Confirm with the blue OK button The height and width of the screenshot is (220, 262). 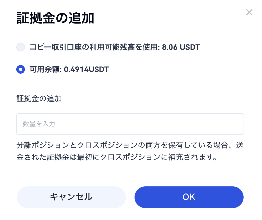point(189,197)
